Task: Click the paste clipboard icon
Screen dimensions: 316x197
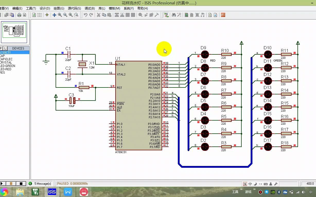Action: point(109,15)
